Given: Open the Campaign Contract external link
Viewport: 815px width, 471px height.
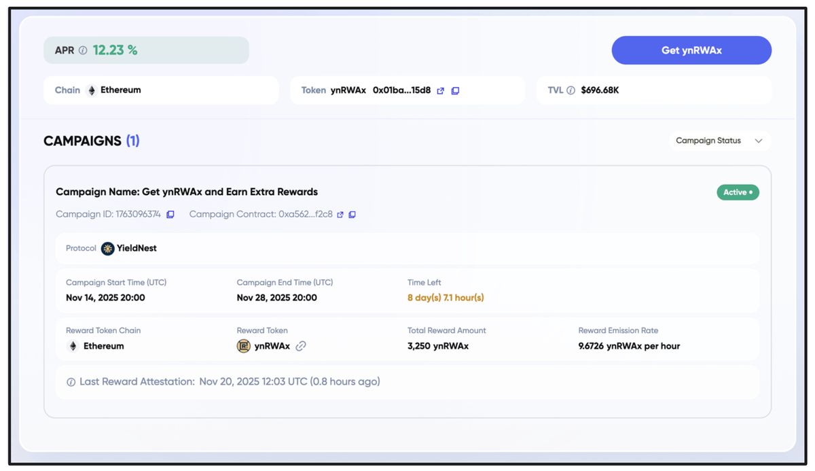Looking at the screenshot, I should click(x=341, y=215).
